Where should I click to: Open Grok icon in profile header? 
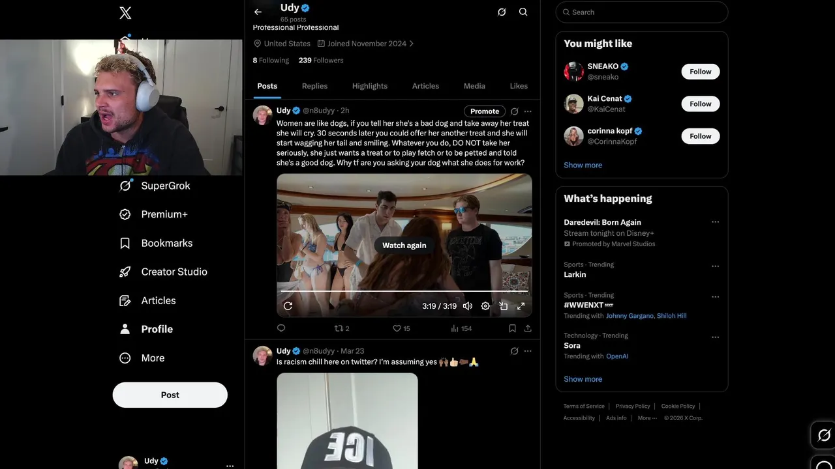point(502,12)
